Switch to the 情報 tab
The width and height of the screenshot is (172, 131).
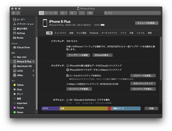click(150, 33)
